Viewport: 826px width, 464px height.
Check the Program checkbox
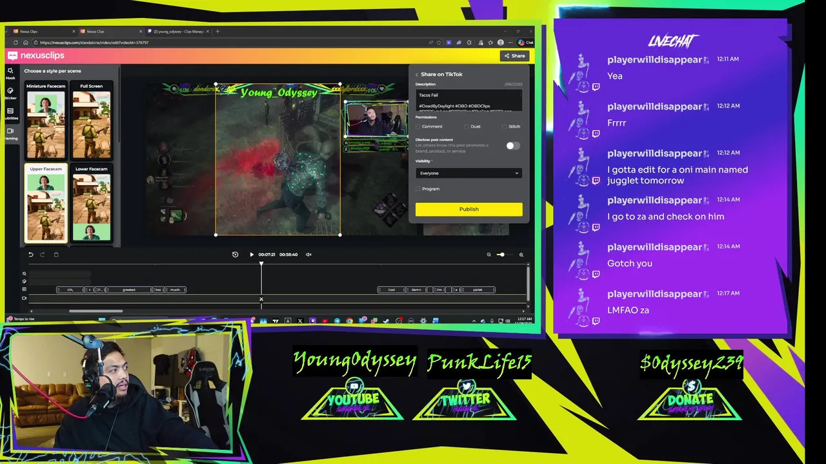418,189
